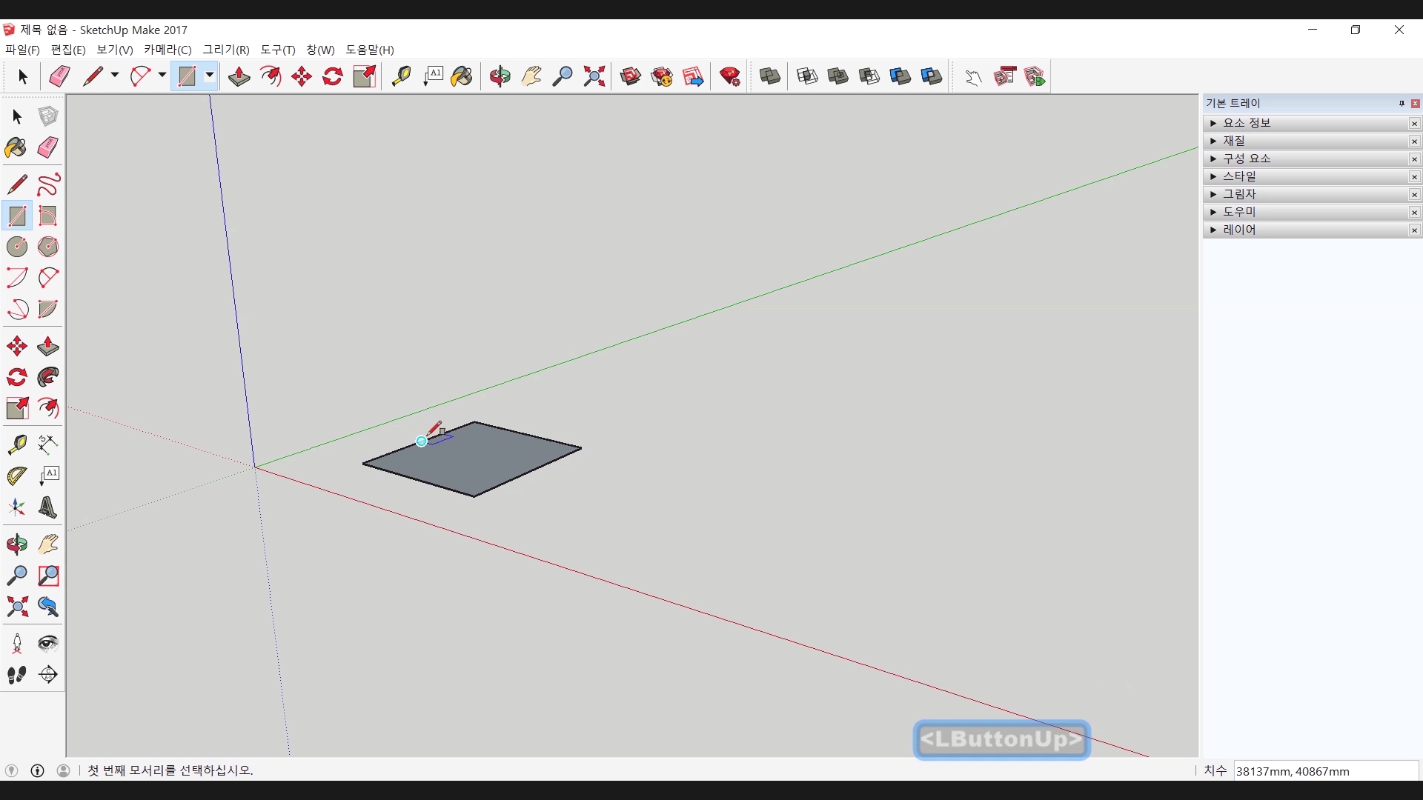Click the Zoom Extents icon in top toolbar
This screenshot has width=1423, height=800.
(594, 76)
